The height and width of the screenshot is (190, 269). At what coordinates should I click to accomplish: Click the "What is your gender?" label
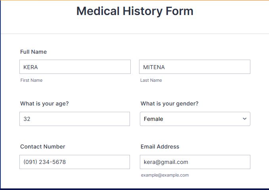point(169,104)
